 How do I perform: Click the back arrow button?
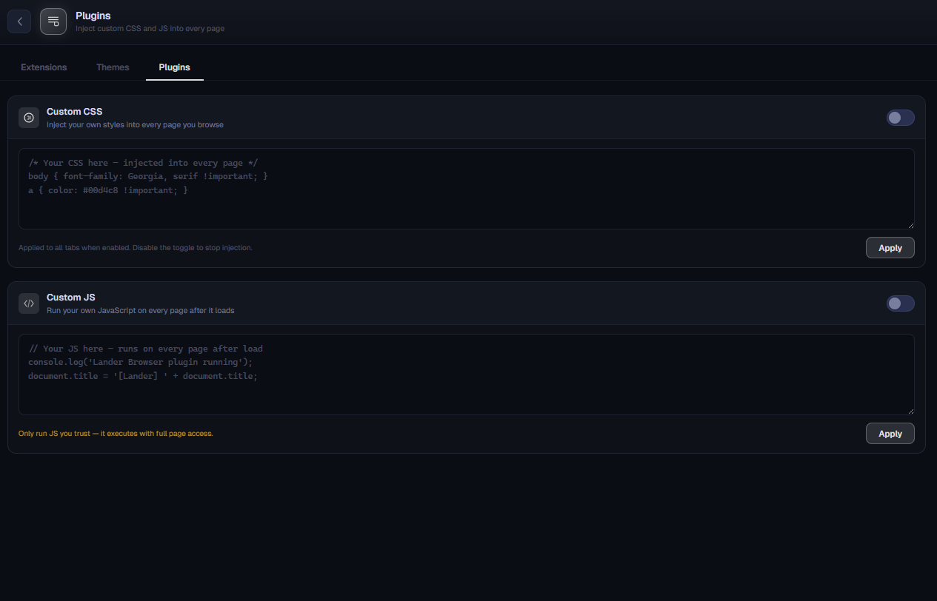pos(19,21)
